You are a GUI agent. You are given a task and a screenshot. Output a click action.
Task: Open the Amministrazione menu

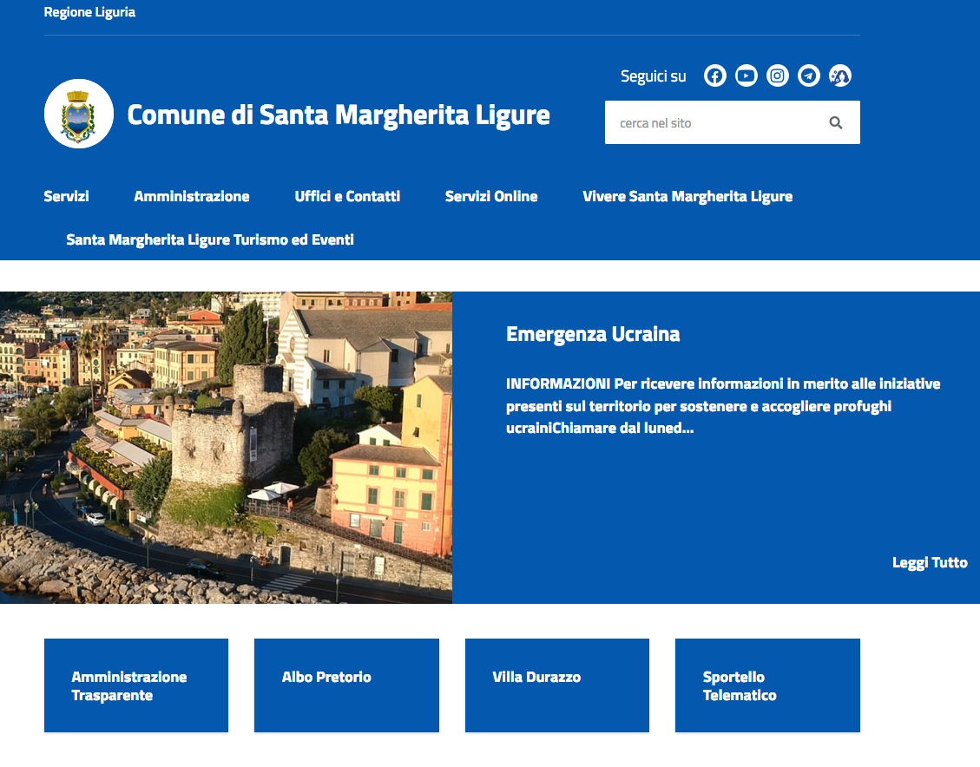(192, 196)
